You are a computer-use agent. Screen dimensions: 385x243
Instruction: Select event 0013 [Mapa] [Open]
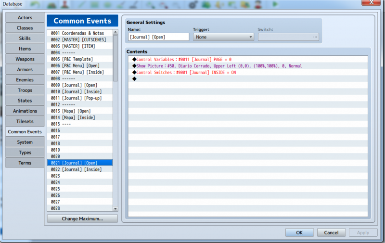[80, 111]
